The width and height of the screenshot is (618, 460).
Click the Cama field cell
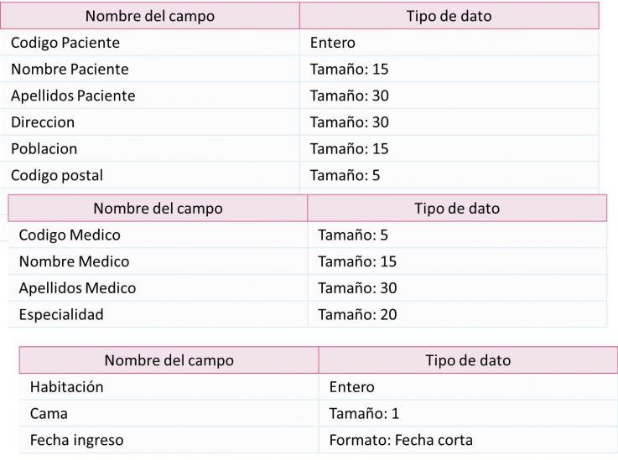click(x=169, y=414)
